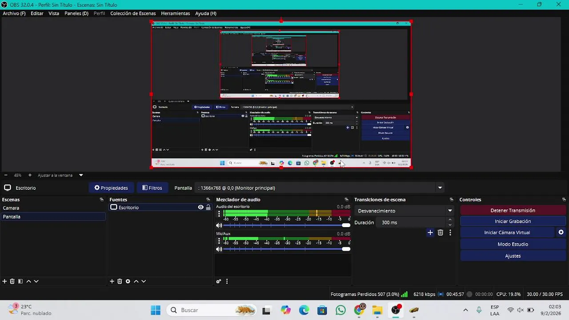Open Archivo (F) menu
The width and height of the screenshot is (569, 320).
coord(14,13)
